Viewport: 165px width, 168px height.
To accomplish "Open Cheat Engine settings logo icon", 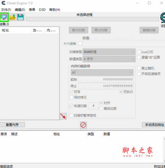I will coord(163,18).
